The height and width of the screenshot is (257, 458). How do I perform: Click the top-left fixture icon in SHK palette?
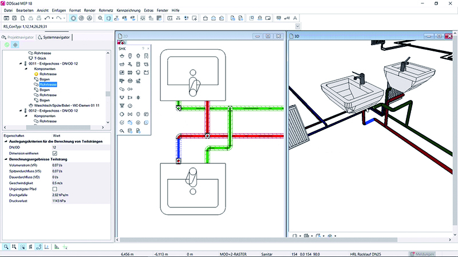pos(122,57)
